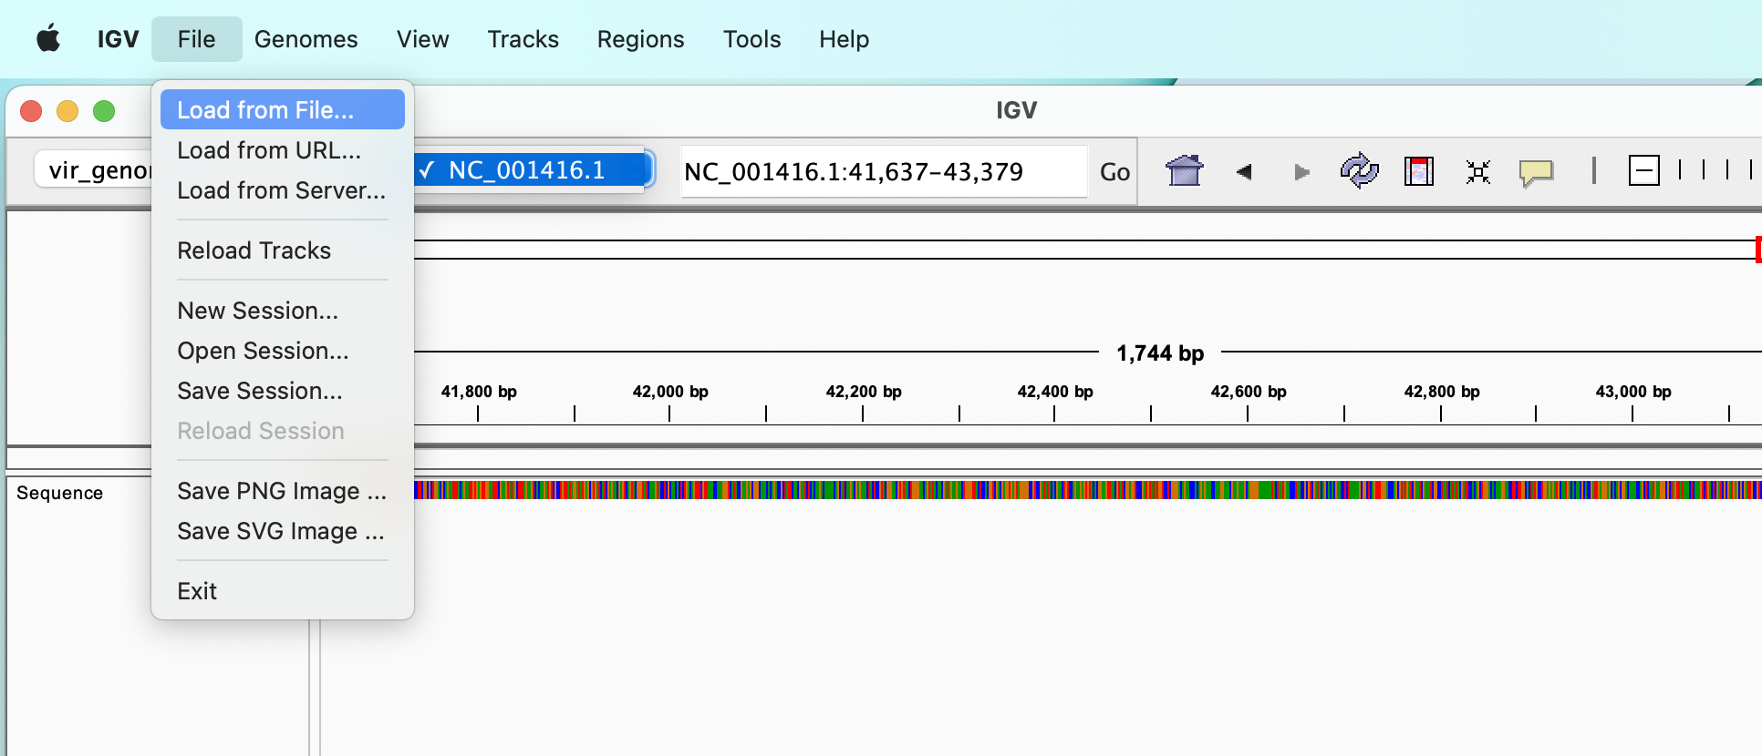Click the refresh screen icon
This screenshot has width=1762, height=756.
coord(1359,170)
